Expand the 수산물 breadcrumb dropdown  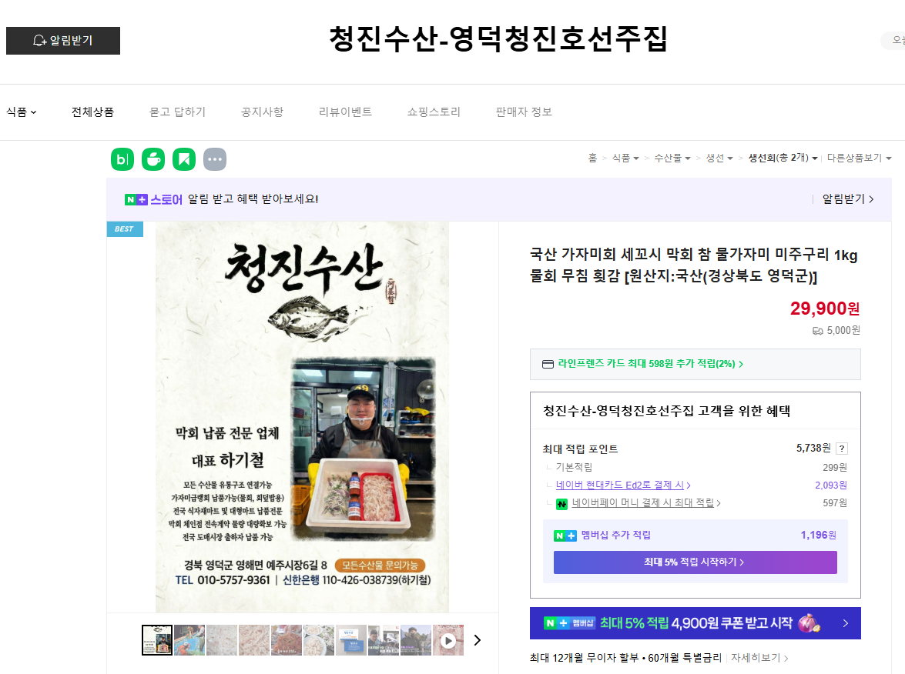coord(672,158)
